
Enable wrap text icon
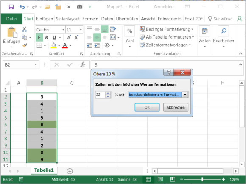[x=113, y=29]
